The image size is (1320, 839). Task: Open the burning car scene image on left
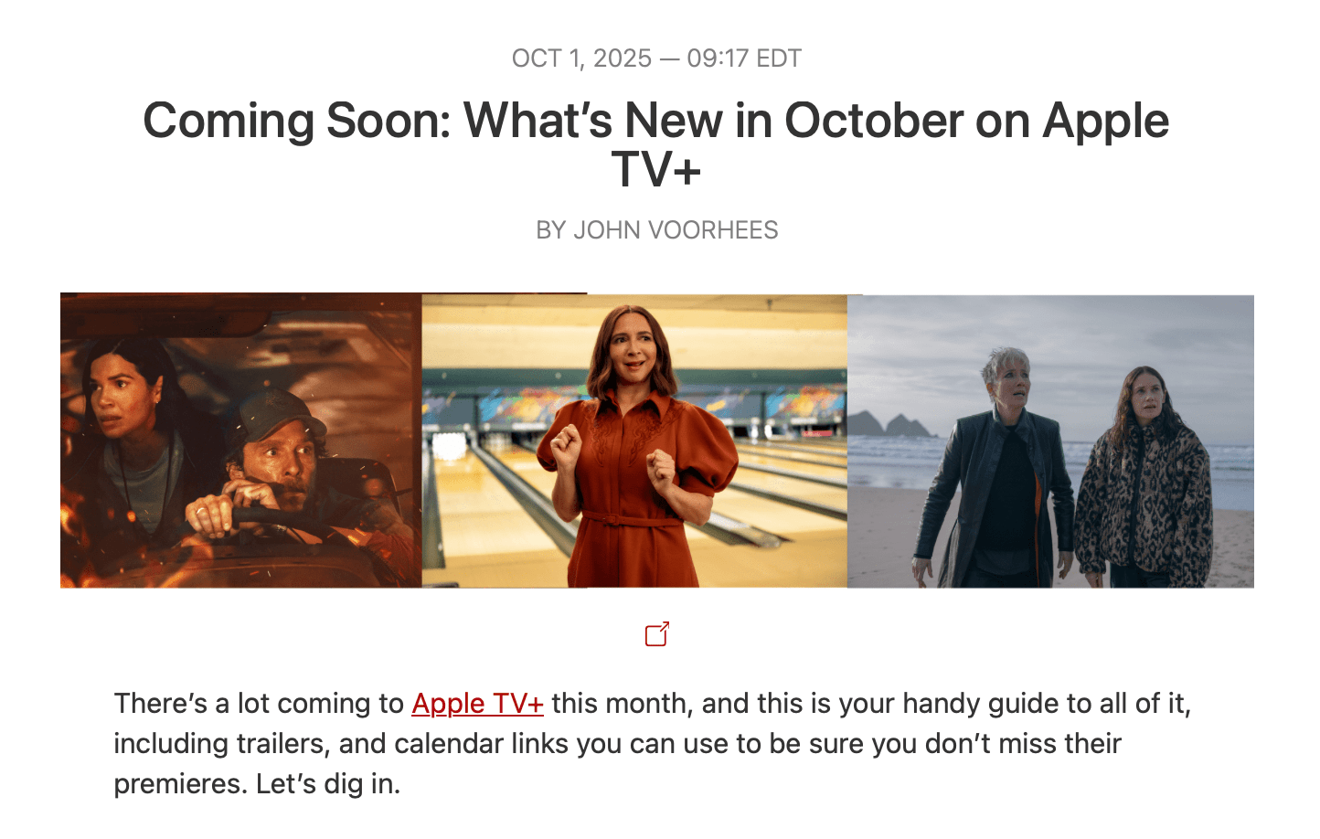(241, 440)
